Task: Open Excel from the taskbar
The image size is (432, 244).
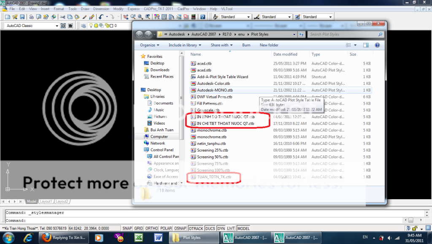Action: point(139,237)
